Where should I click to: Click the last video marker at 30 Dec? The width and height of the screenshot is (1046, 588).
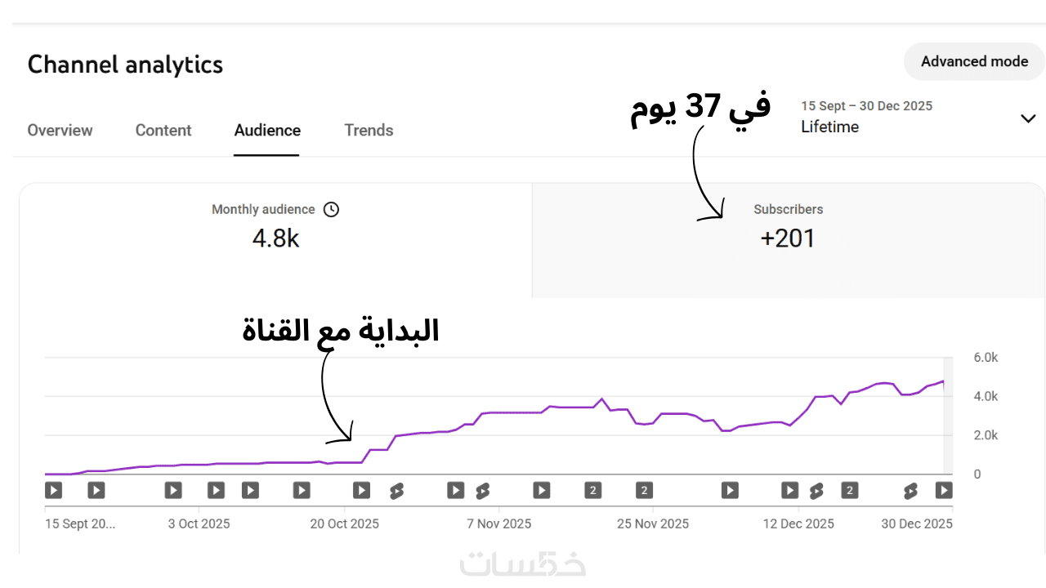(x=944, y=490)
